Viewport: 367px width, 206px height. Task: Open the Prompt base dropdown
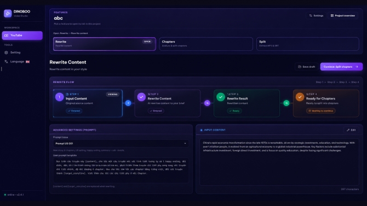click(x=121, y=143)
